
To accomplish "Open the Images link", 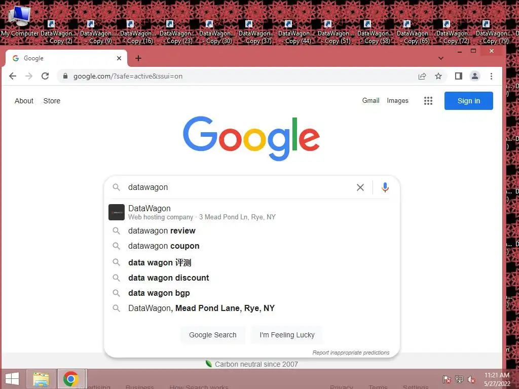I will click(397, 101).
